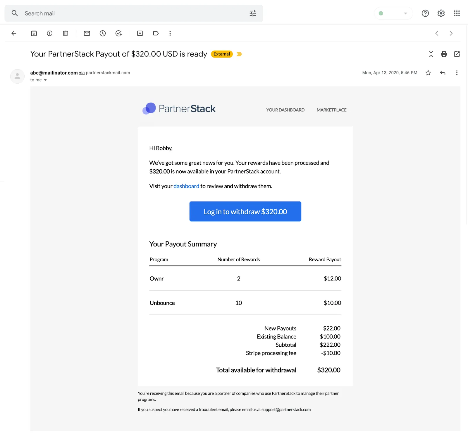
Task: Click the Your Payout Summary heading
Action: point(183,244)
